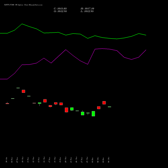Click the open value O: 1012.95
The image size is (168, 168).
(x=60, y=11)
